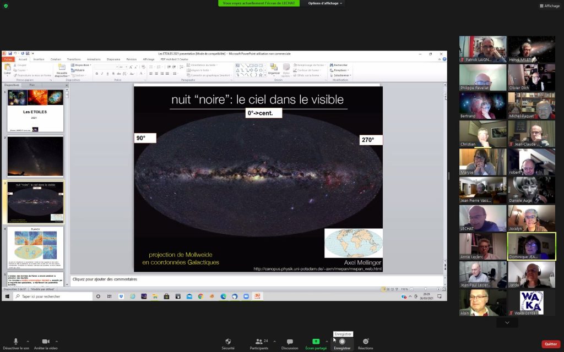Click the PowerPoint help question mark icon
The width and height of the screenshot is (564, 352).
point(444,59)
